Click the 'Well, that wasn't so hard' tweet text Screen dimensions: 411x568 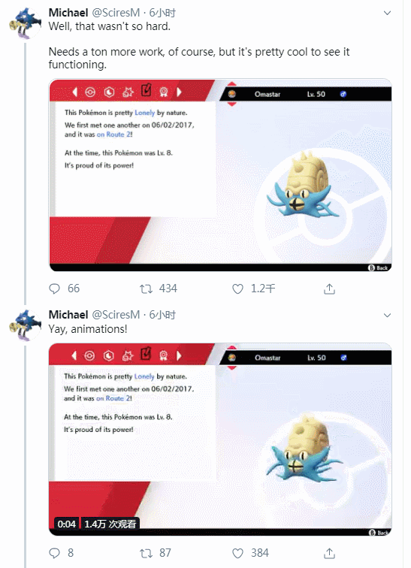pos(110,26)
